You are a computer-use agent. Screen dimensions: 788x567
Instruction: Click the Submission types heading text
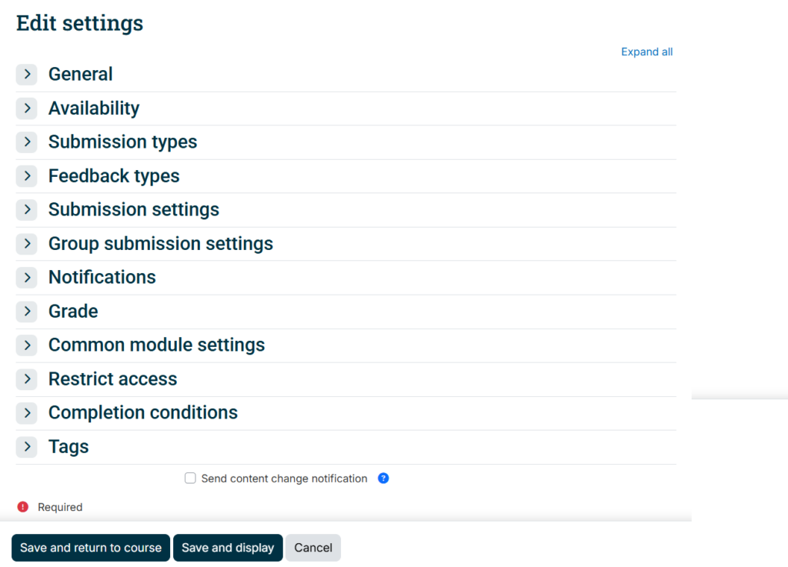(x=122, y=142)
